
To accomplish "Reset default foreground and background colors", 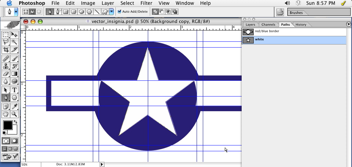I will coord(4,133).
